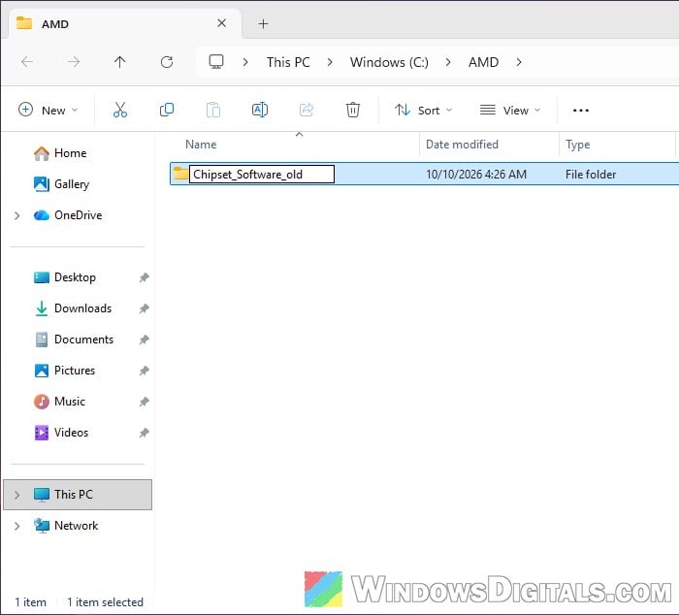The width and height of the screenshot is (679, 615).
Task: Navigate to Windows (C:) breadcrumb
Action: point(389,62)
